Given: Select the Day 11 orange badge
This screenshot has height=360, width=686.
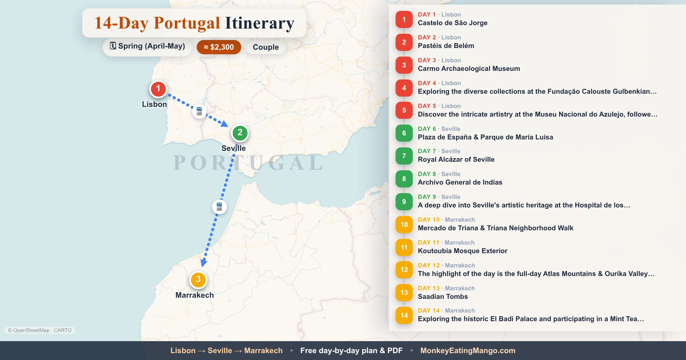Looking at the screenshot, I should click(x=404, y=247).
